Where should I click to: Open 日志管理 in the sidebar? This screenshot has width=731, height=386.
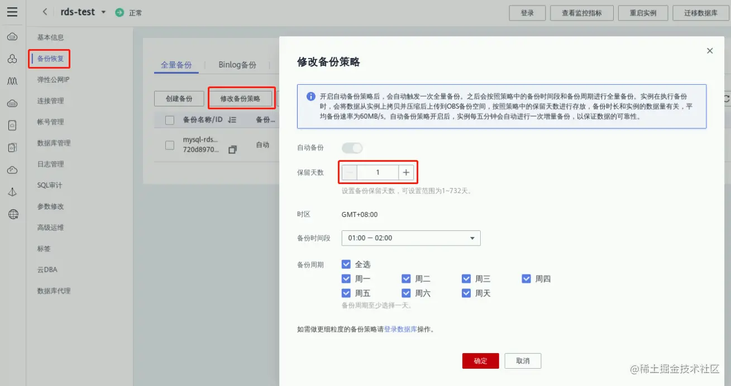click(x=50, y=165)
